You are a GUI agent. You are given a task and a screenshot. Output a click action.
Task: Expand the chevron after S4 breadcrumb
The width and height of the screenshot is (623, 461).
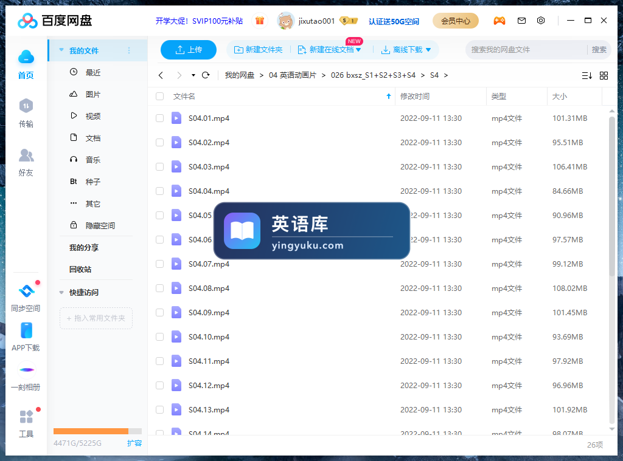pyautogui.click(x=446, y=75)
